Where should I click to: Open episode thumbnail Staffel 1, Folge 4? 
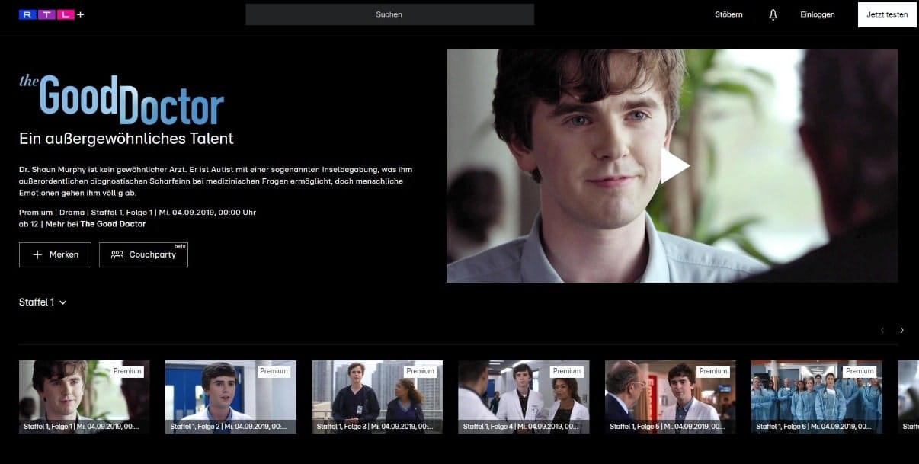[x=524, y=397]
